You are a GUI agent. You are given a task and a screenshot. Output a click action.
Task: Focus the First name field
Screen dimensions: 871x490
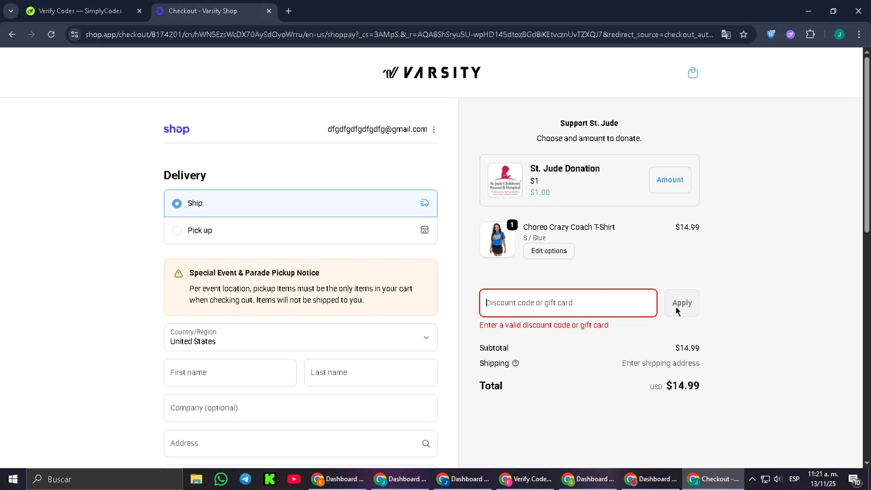(x=230, y=373)
